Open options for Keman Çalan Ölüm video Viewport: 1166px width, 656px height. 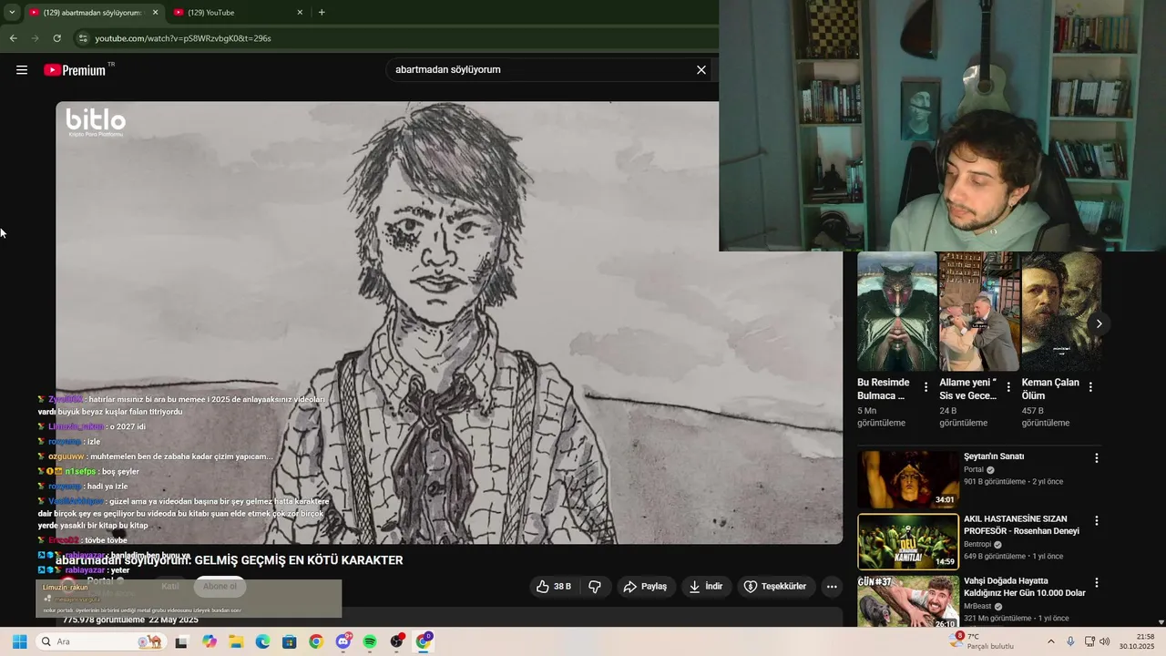tap(1090, 387)
